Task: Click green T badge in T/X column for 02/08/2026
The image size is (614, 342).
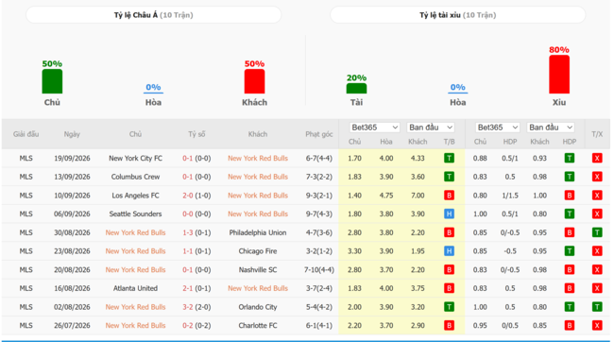Action: pyautogui.click(x=597, y=307)
